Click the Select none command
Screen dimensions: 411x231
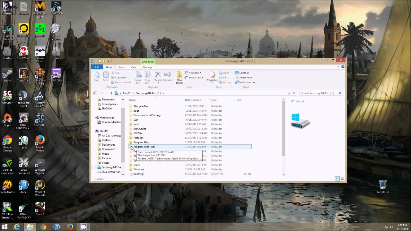(x=243, y=77)
